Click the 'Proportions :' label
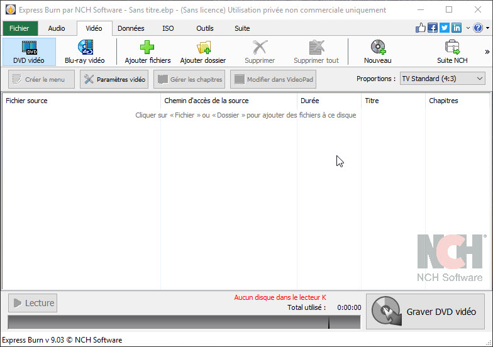Screen dimensions: 493x347 coord(376,79)
